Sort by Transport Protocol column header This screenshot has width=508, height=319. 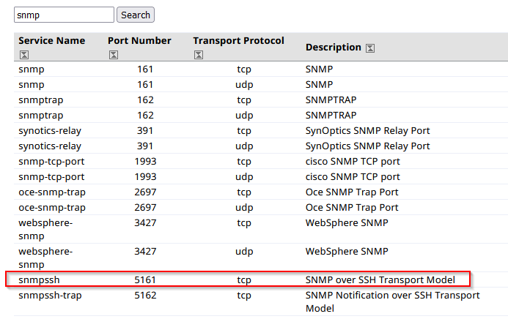tap(238, 41)
